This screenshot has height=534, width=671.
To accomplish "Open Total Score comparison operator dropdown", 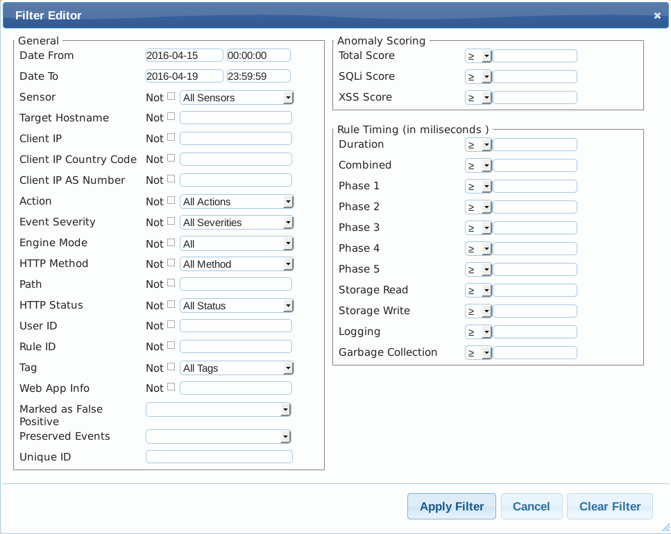I will [478, 56].
